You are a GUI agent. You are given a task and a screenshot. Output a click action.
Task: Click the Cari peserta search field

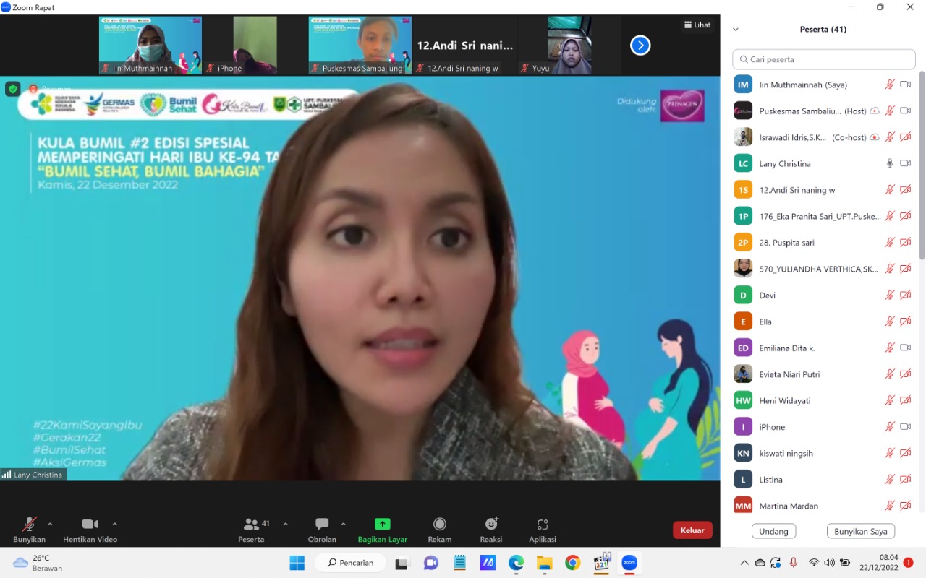825,59
